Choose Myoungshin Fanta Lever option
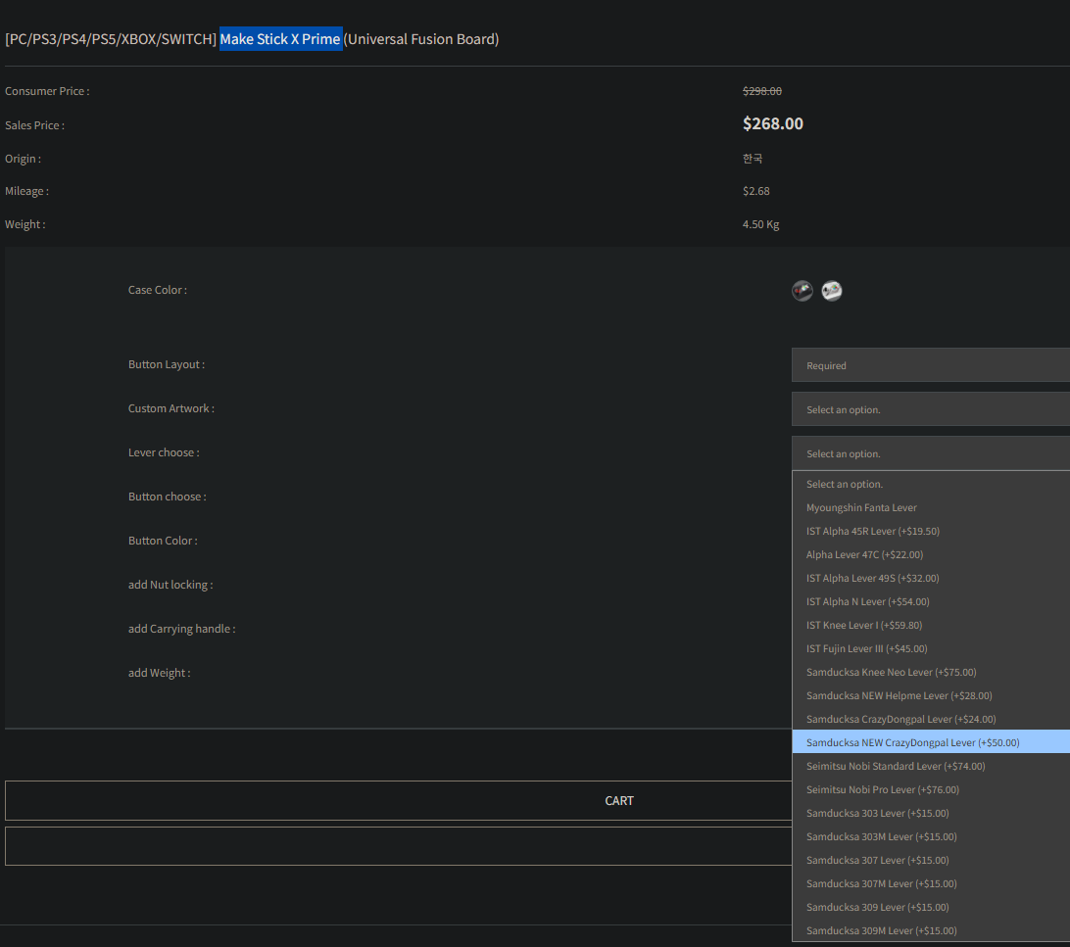 click(x=861, y=507)
